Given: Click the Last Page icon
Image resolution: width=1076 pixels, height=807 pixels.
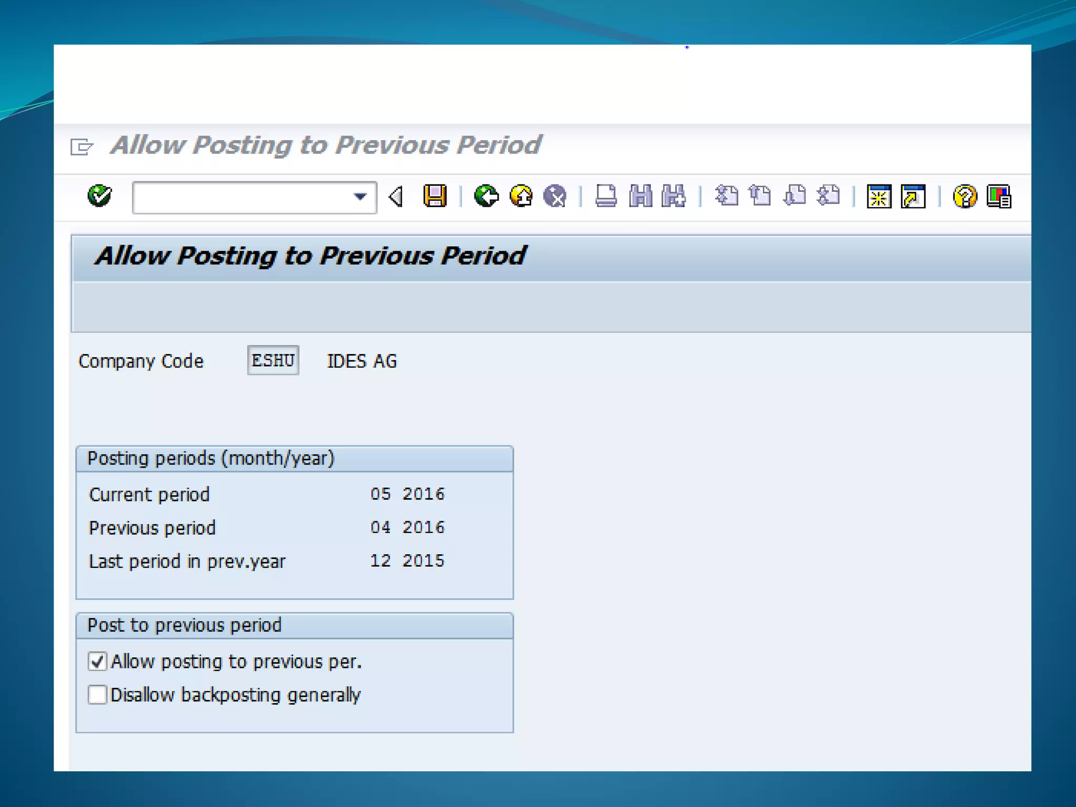Looking at the screenshot, I should 829,196.
